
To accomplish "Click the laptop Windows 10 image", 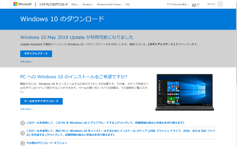I will click(x=185, y=92).
